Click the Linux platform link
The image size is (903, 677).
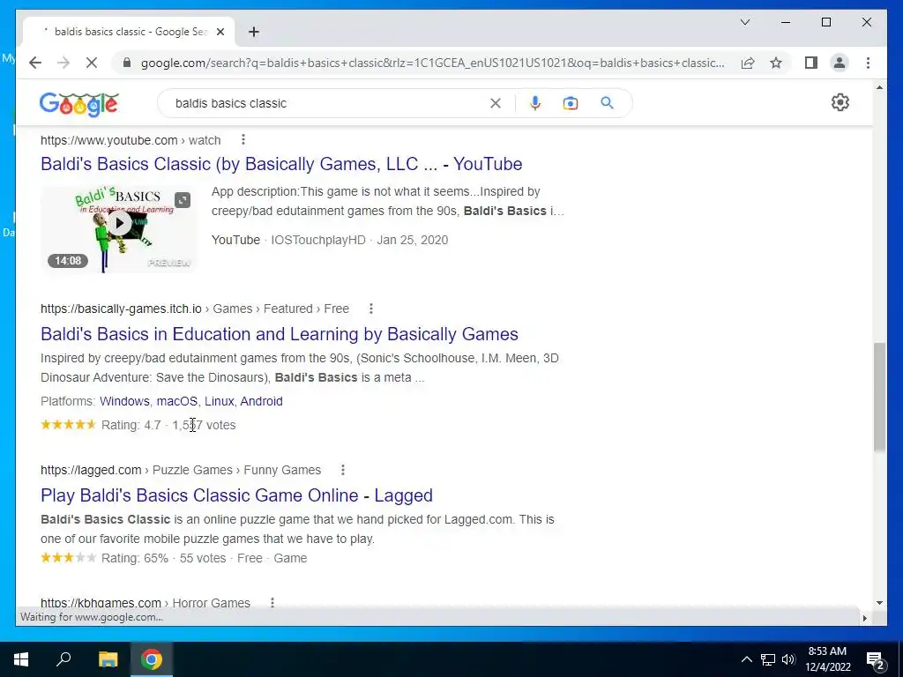point(220,401)
